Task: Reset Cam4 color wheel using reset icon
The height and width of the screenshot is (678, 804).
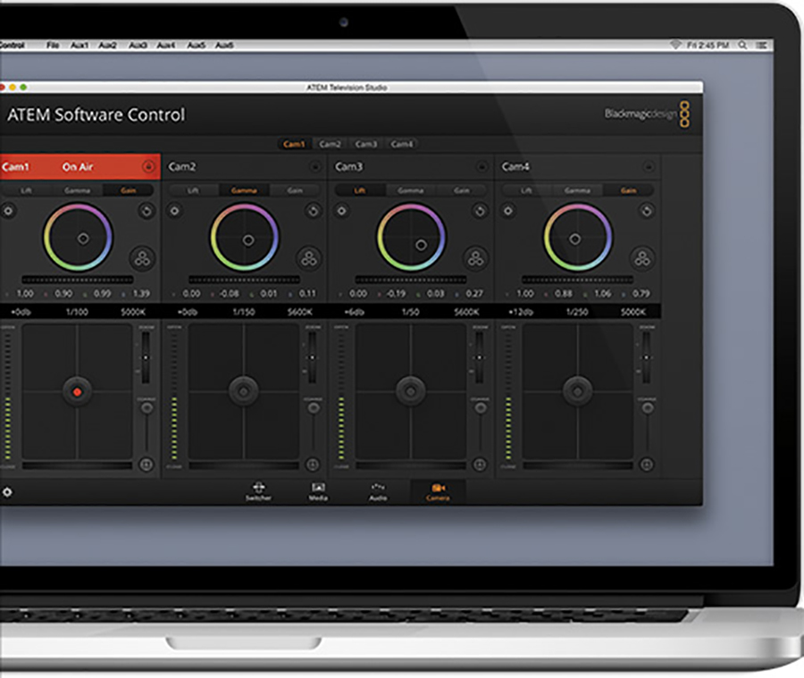Action: (646, 211)
